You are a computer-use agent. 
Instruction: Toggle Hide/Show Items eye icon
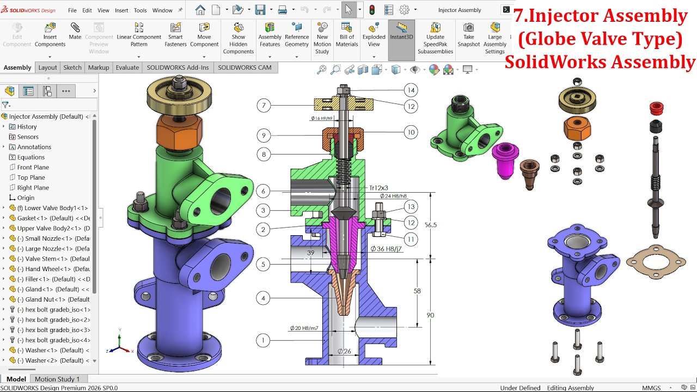(414, 69)
